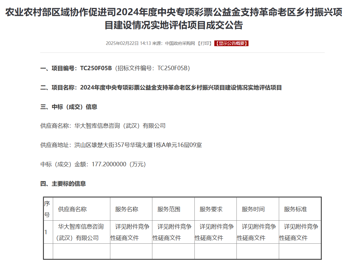This screenshot has width=349, height=263.
Task: Click the 服务范围 table header cell
Action: click(173, 209)
